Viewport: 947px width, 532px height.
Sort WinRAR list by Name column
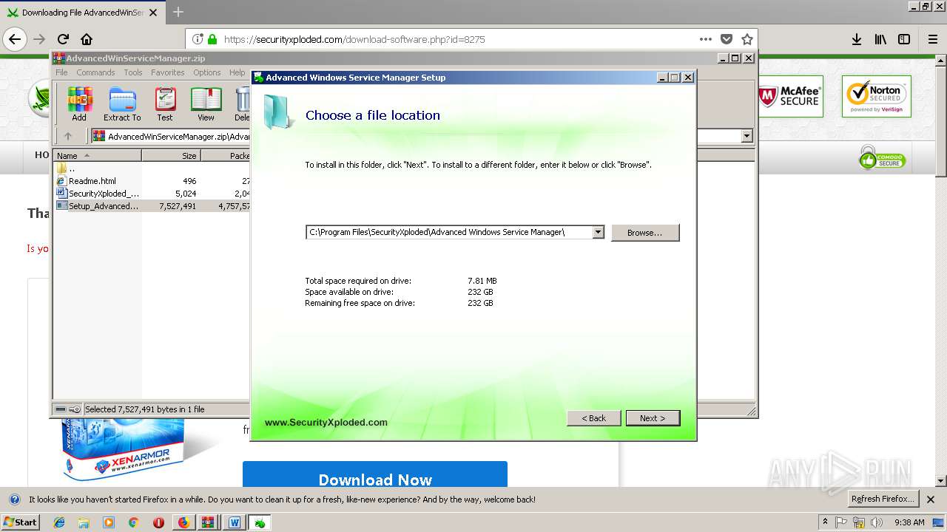(98, 156)
